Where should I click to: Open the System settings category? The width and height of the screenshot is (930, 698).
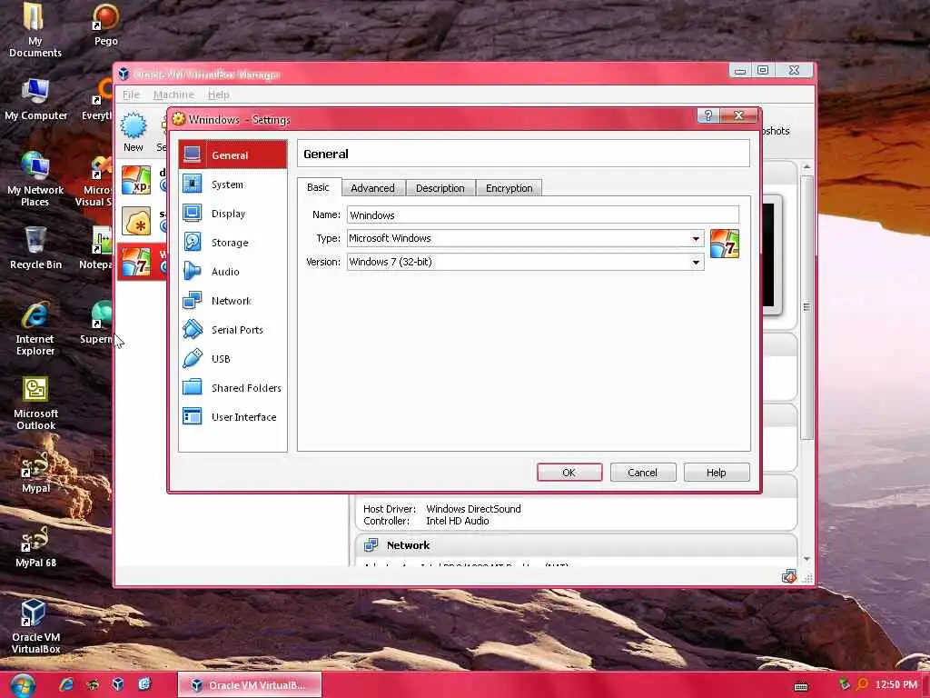232,184
